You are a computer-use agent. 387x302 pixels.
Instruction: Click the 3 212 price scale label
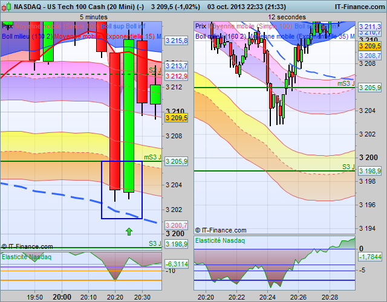pos(174,87)
